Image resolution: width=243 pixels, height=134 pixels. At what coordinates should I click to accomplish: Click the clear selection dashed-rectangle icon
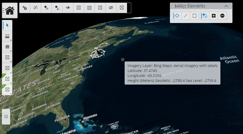36,8
